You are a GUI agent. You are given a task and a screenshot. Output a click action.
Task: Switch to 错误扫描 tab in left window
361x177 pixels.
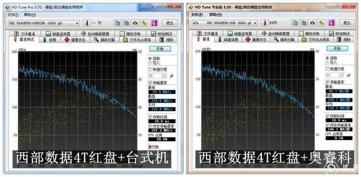(x=104, y=40)
